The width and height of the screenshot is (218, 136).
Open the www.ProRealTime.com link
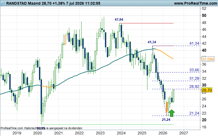pos(195,3)
